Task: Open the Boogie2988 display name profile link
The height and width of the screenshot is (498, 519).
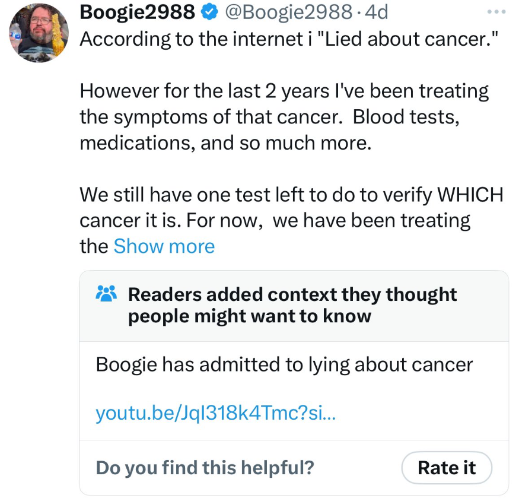Action: (x=137, y=11)
